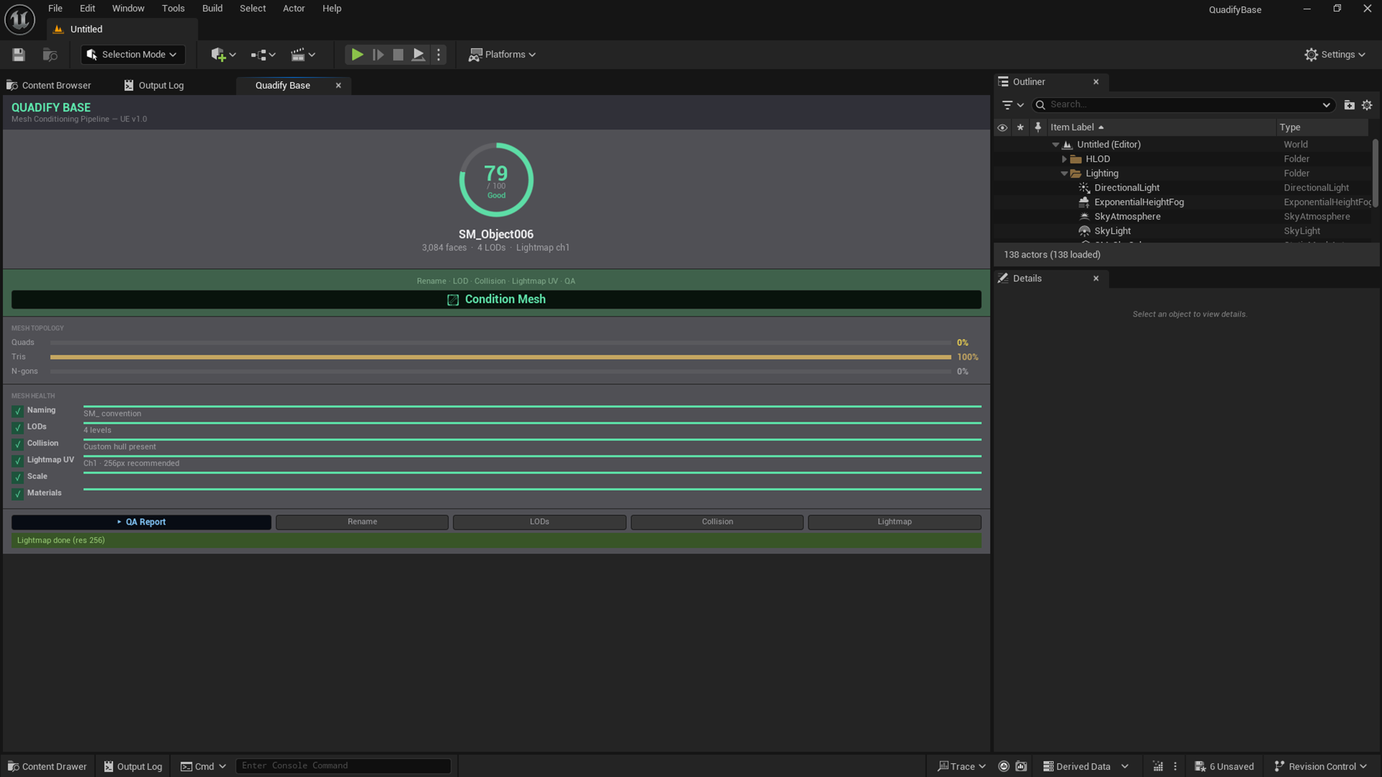Open the Derived Data dropdown
1382x777 pixels.
[x=1085, y=766]
